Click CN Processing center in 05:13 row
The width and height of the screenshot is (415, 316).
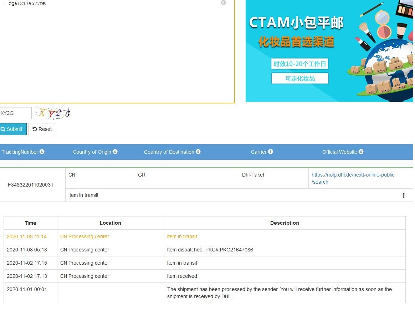point(85,250)
